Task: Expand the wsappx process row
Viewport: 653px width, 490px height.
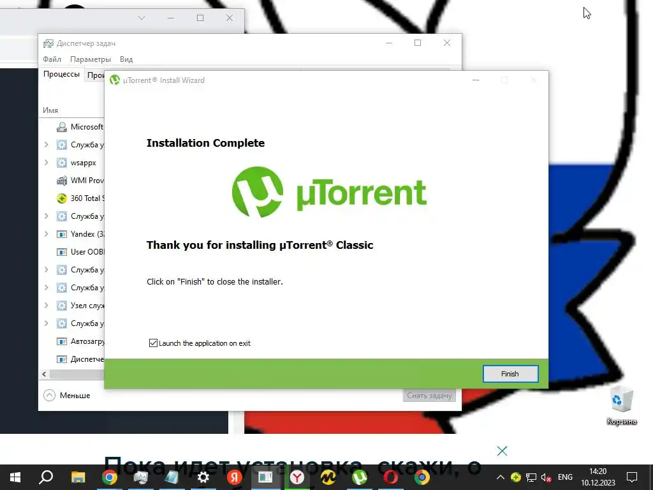Action: tap(46, 163)
